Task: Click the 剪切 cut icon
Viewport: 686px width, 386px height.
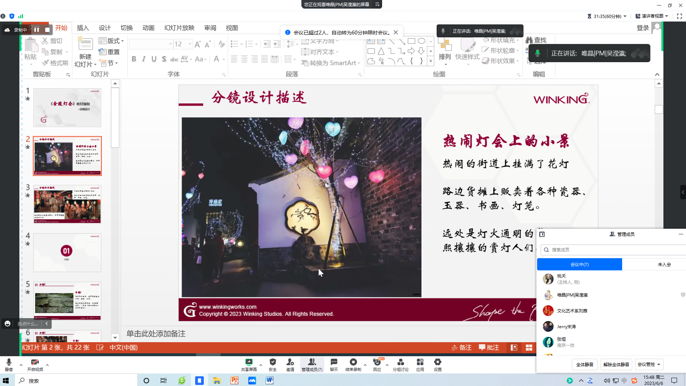Action: pyautogui.click(x=52, y=41)
